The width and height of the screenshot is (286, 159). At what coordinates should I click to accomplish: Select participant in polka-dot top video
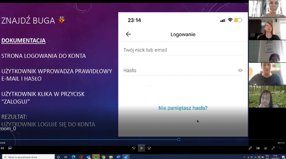267,74
